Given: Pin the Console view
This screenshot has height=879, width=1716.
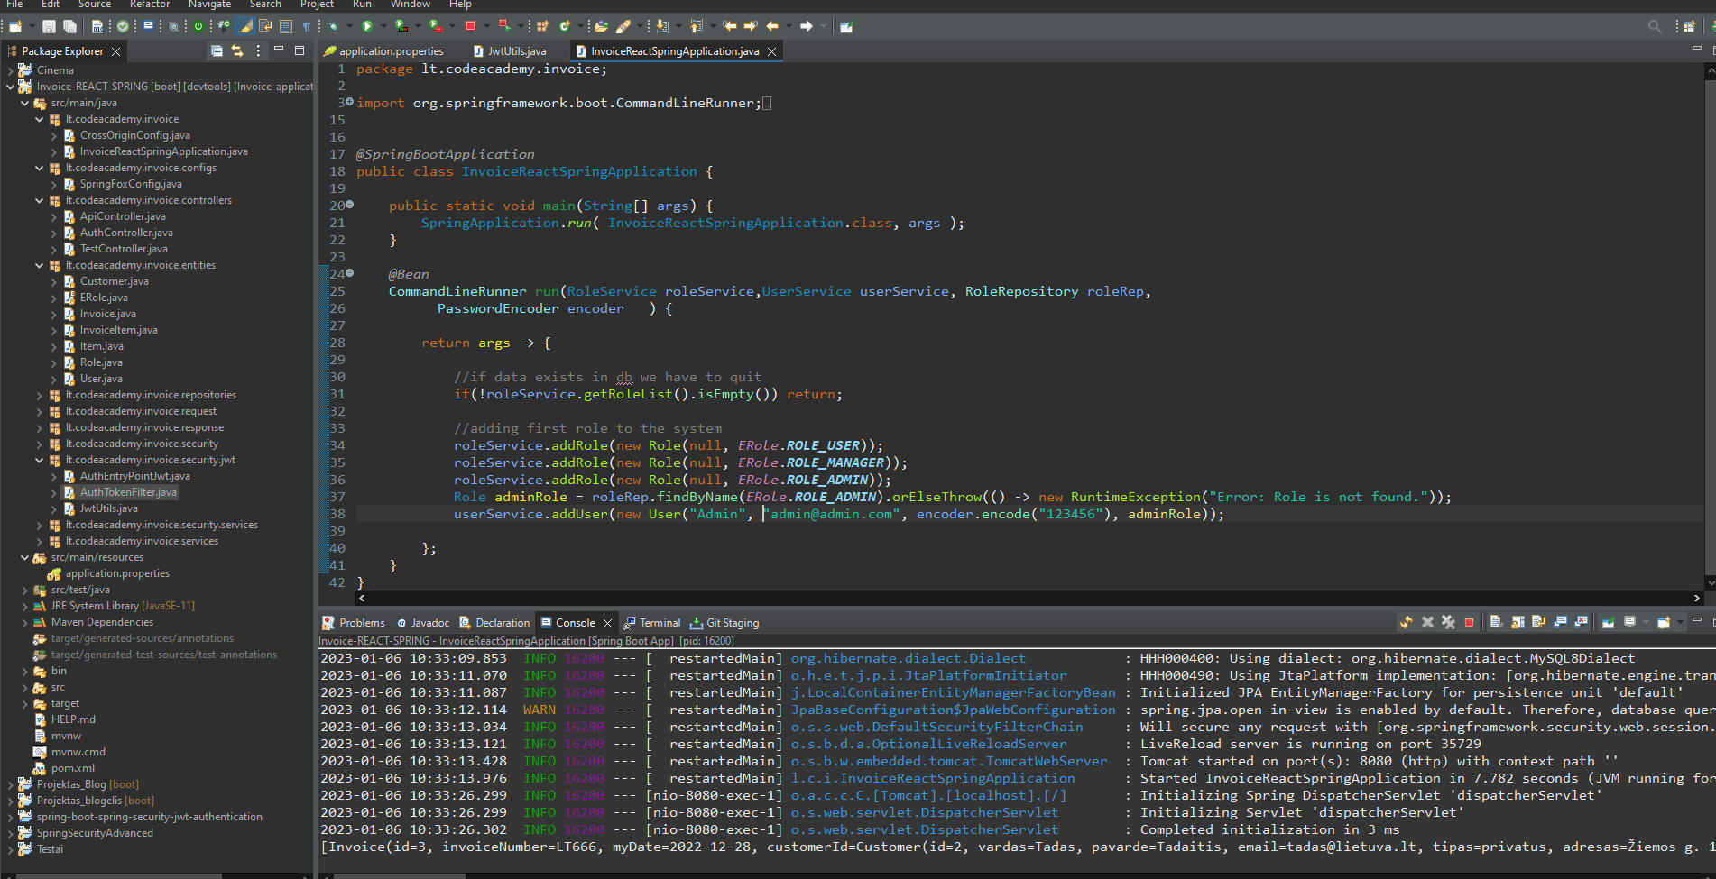Looking at the screenshot, I should (1609, 622).
